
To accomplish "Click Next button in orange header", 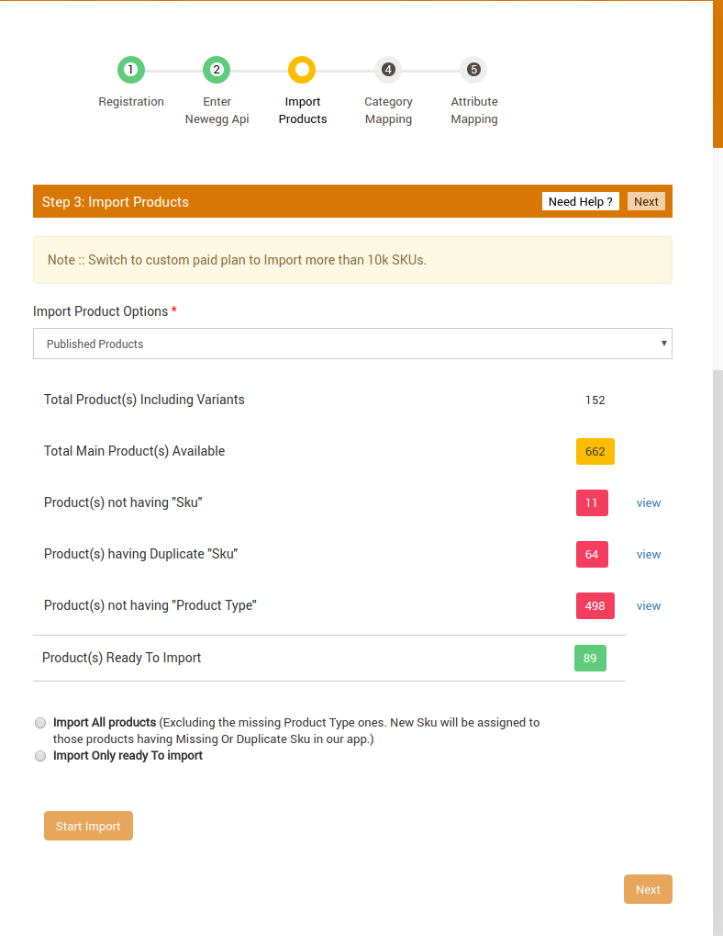I will click(x=646, y=202).
